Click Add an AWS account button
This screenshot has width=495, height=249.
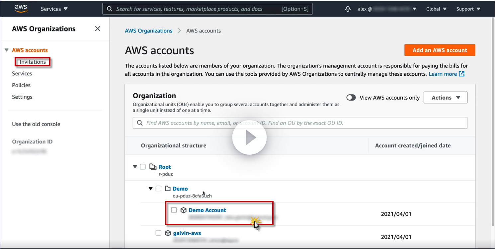[440, 50]
